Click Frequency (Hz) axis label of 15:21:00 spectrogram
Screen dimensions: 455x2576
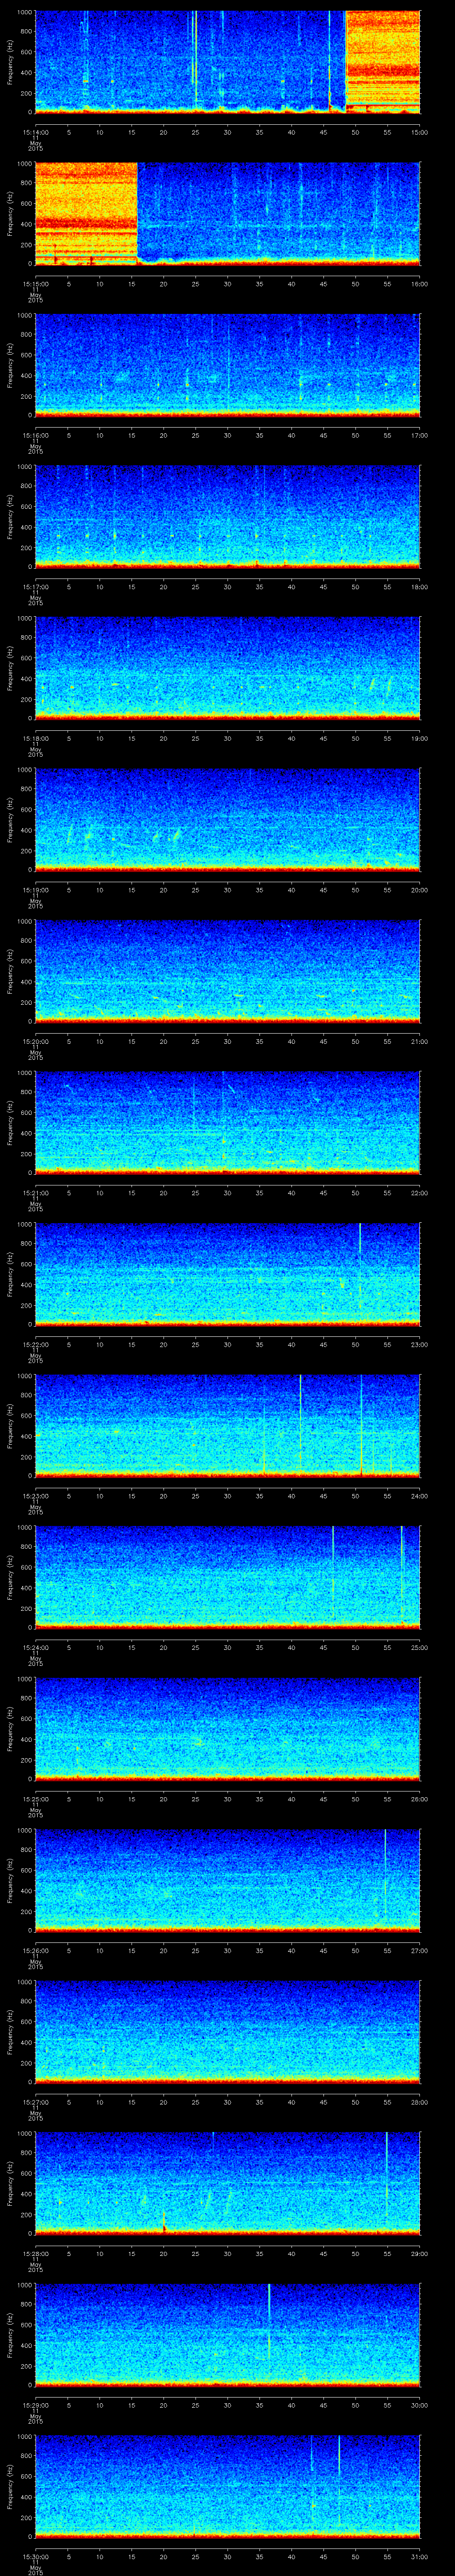tap(10, 1122)
